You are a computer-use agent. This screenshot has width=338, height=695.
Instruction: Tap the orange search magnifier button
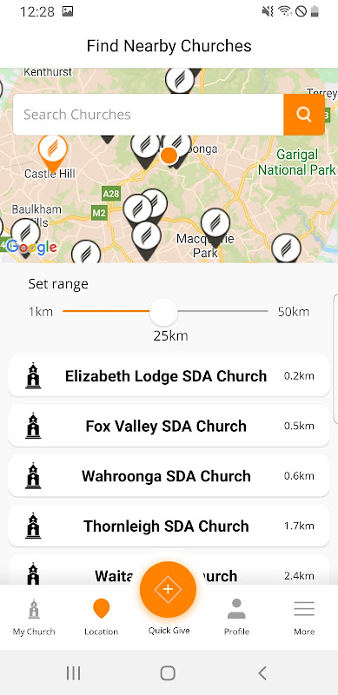click(x=304, y=115)
